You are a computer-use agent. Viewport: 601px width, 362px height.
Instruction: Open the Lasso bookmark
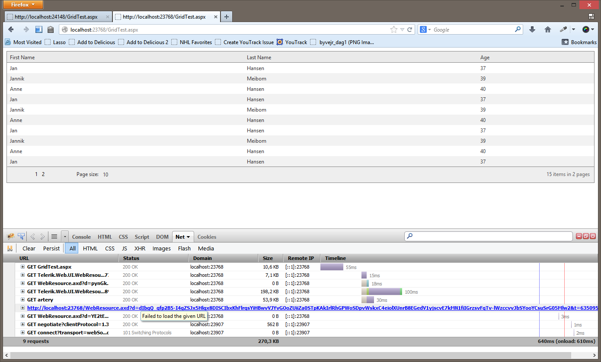tap(55, 42)
